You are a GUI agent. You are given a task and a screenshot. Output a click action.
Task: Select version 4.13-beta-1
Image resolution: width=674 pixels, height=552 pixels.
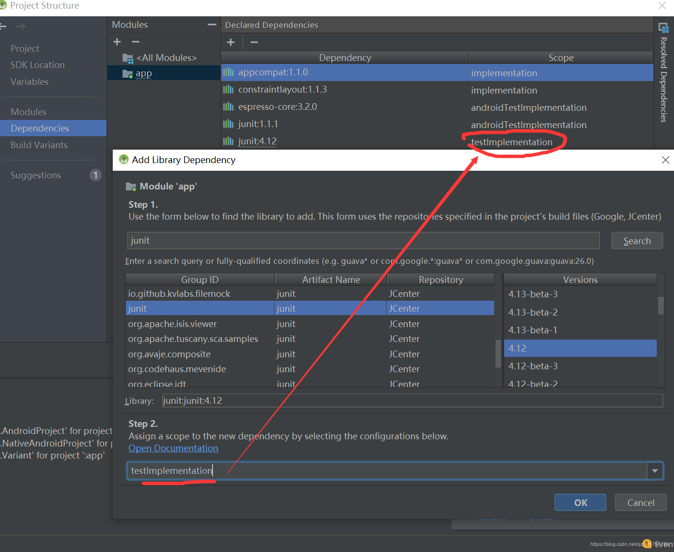[x=580, y=330]
